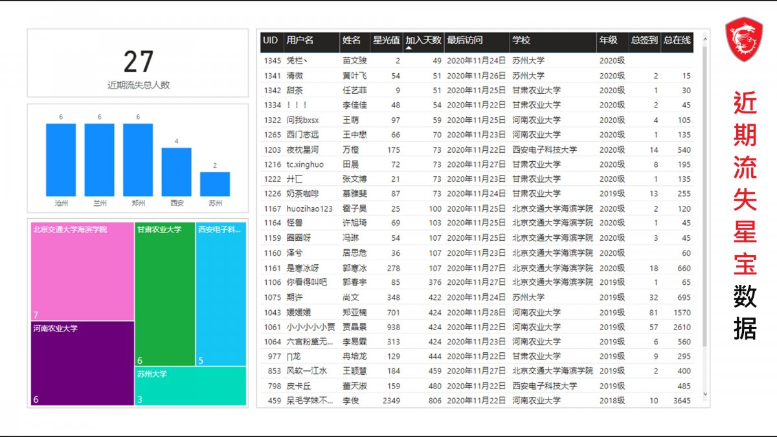The height and width of the screenshot is (437, 777).
Task: Click username 问我bxsx in table
Action: point(302,120)
